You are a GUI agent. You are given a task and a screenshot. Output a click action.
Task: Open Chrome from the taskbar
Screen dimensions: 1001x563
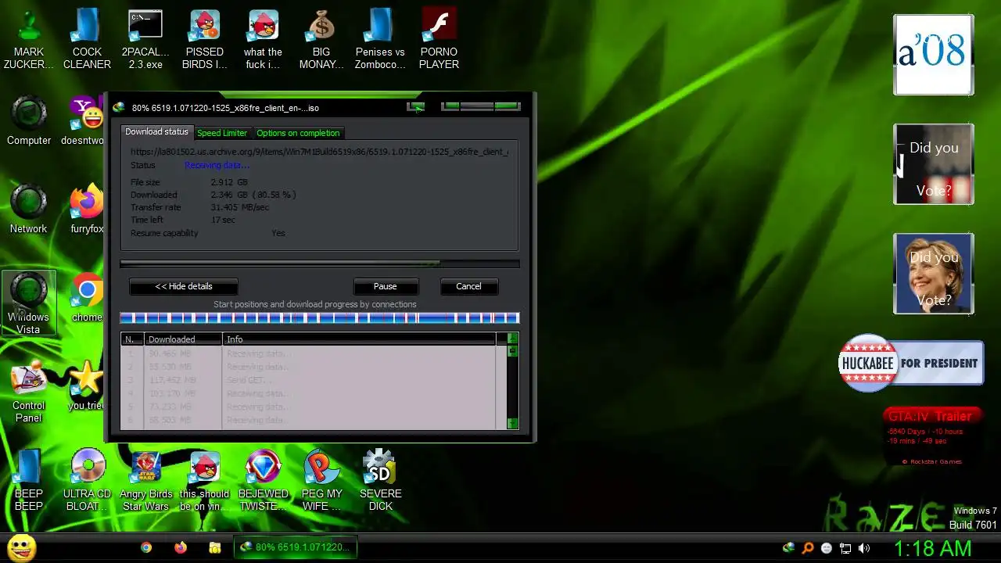click(146, 547)
